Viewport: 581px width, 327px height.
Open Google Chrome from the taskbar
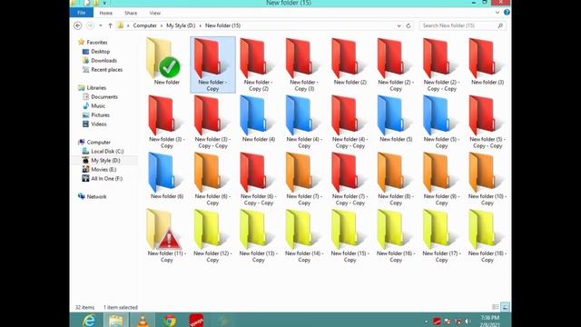pos(170,320)
